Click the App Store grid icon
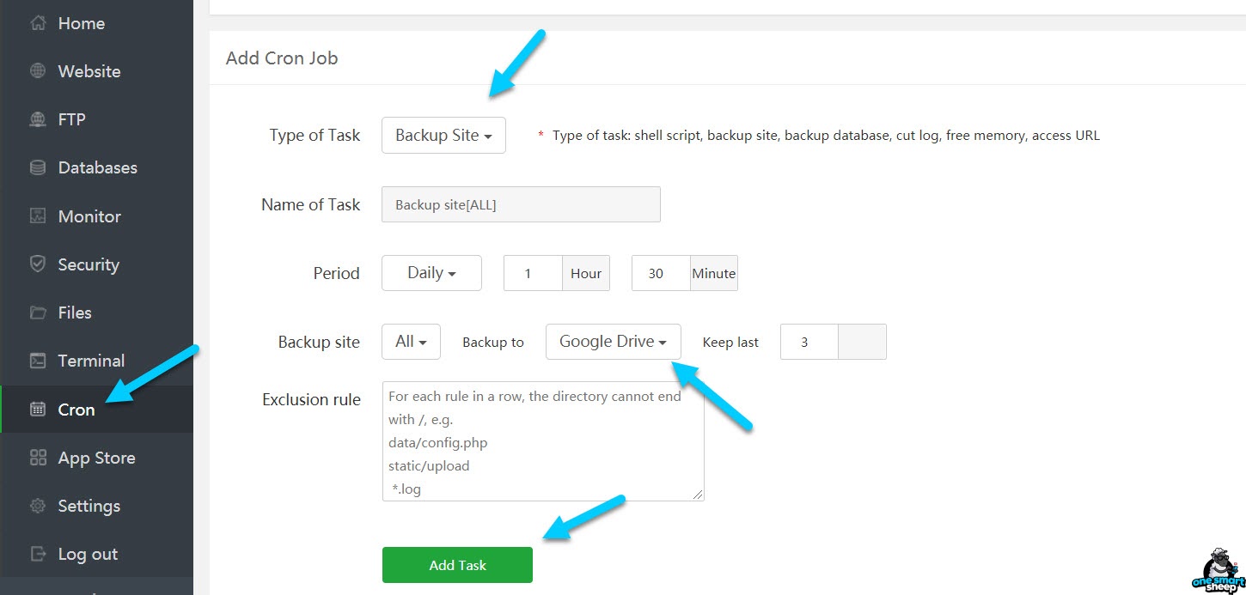 tap(38, 458)
